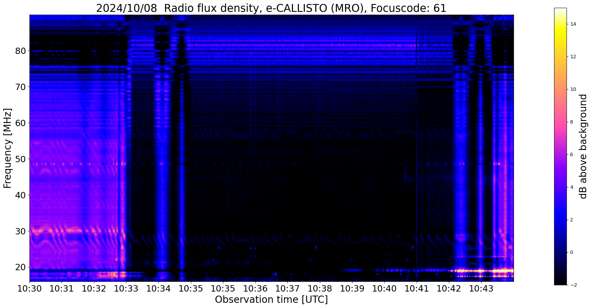Viewport: 592px width, 308px height.
Task: Click the 60 MHz frequency tick label
Action: click(21, 123)
